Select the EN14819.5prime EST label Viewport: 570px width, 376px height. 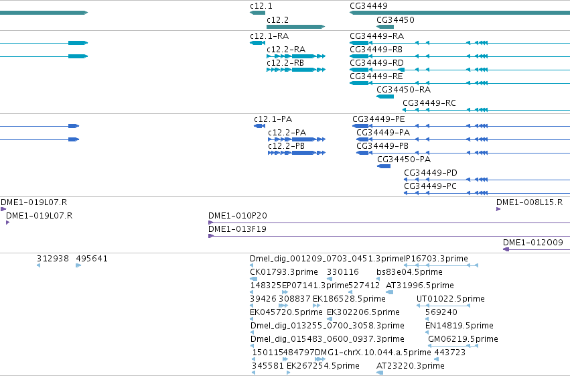(x=459, y=326)
